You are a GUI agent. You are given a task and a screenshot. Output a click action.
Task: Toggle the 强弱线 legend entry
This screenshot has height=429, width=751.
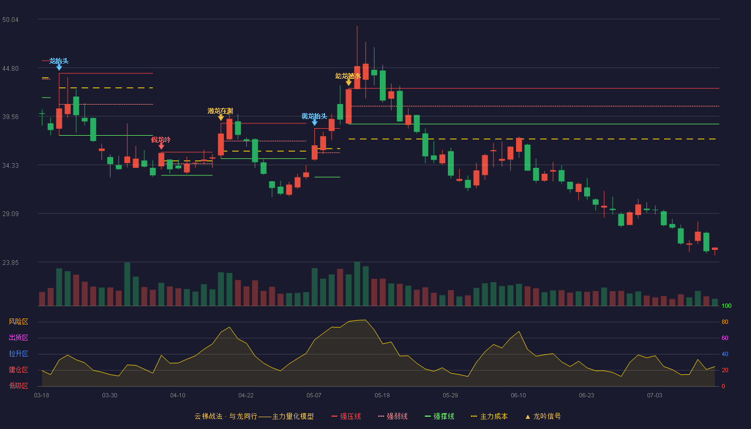click(393, 416)
